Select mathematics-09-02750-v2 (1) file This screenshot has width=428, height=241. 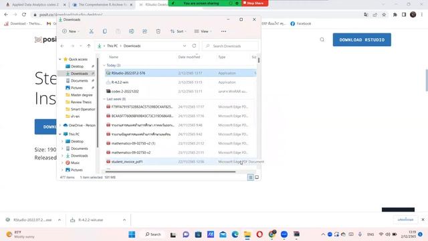click(181, 143)
